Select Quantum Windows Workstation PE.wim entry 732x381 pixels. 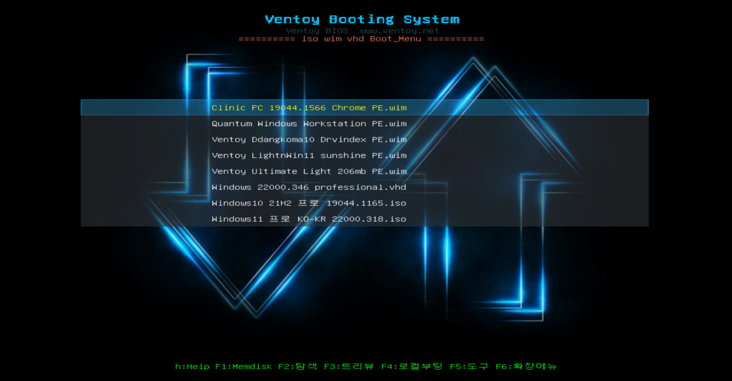click(x=364, y=124)
